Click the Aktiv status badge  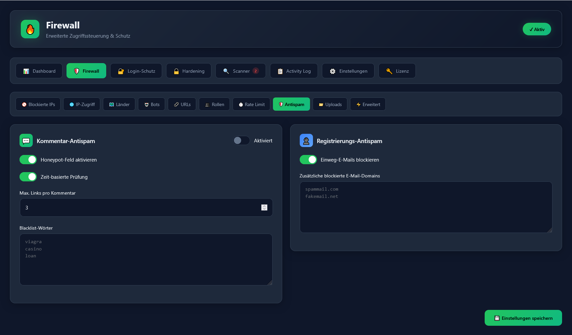pyautogui.click(x=537, y=29)
